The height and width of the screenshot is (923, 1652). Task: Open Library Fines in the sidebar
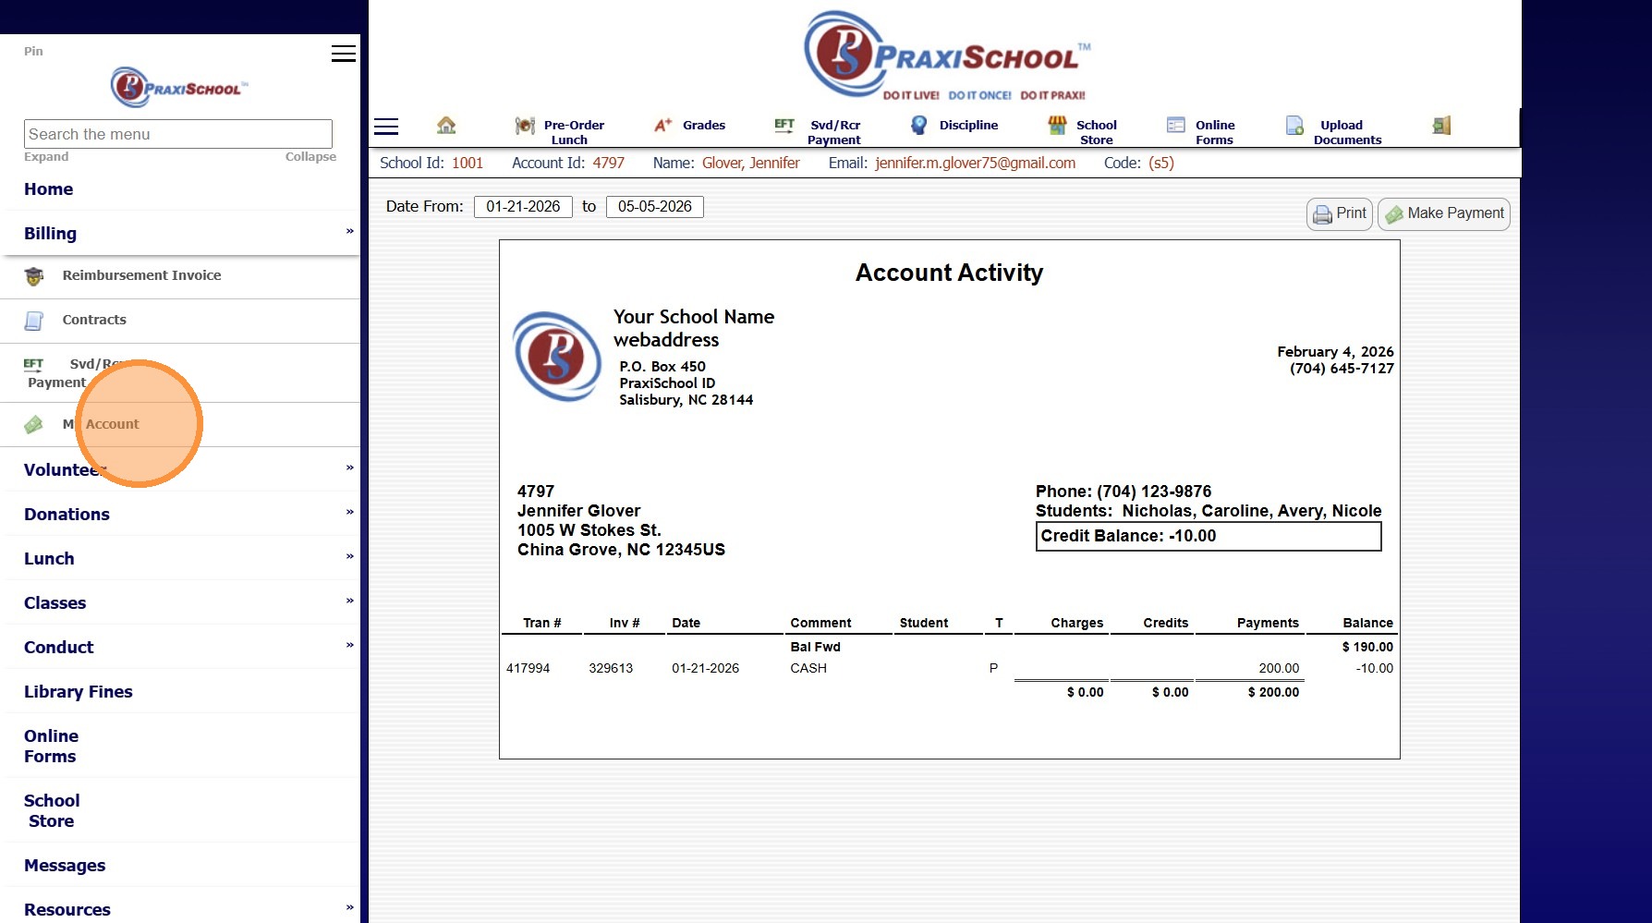[78, 692]
